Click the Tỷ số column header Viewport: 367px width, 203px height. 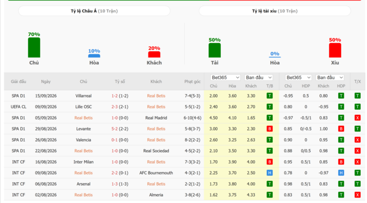pos(120,82)
